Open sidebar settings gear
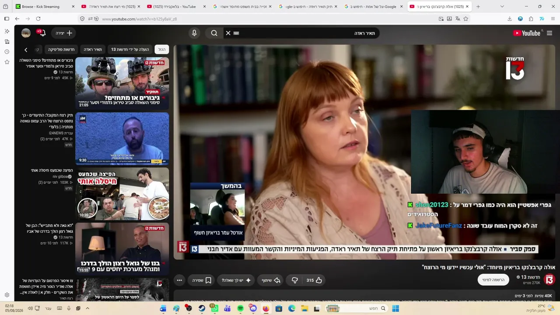The width and height of the screenshot is (560, 315). [7, 295]
